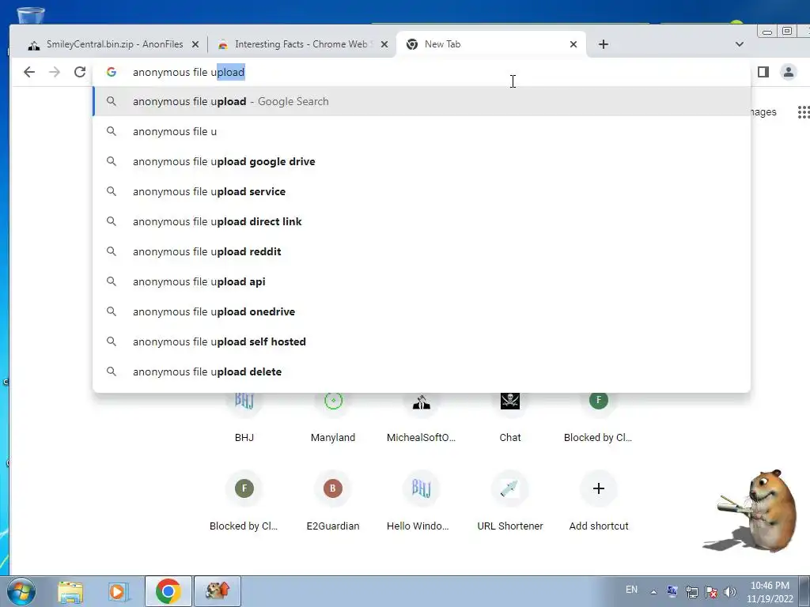Choose 'anonymous file upload - Google Search' suggestion
Screen dimensions: 810x607
[421, 102]
